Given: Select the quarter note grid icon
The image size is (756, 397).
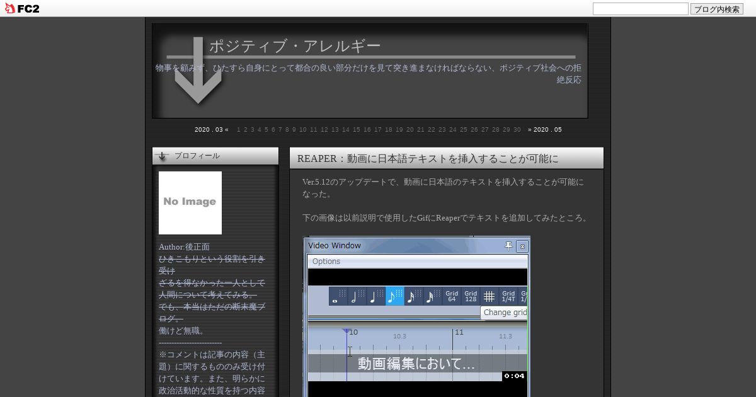Looking at the screenshot, I should click(x=376, y=296).
